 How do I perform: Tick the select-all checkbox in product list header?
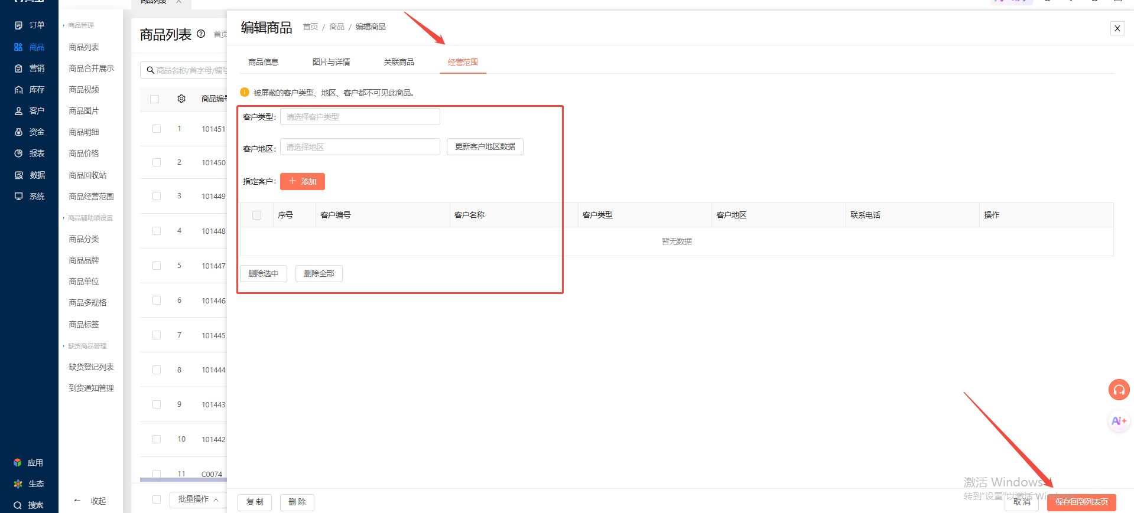pyautogui.click(x=155, y=99)
